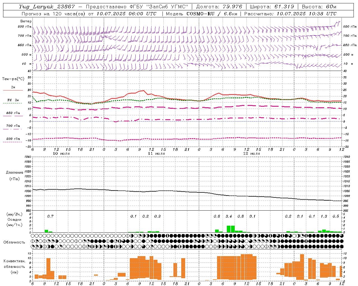Viewport: 358px width, 286px height.
Task: Click the 'Td 2м' legend label
Action: 13,100
